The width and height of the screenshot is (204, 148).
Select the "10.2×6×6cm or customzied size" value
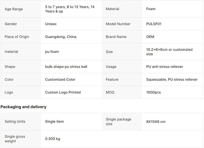tap(169, 52)
